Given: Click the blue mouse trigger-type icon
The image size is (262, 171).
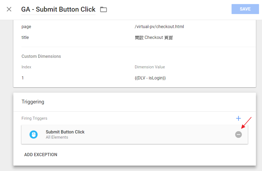Looking at the screenshot, I should [33, 135].
